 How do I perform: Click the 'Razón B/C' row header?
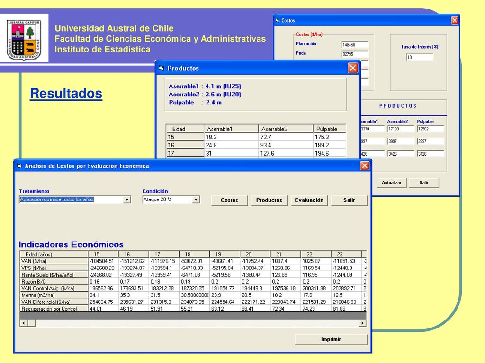[54, 282]
